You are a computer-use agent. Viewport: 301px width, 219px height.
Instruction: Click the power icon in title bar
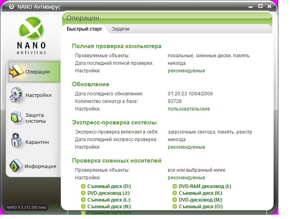tap(11, 6)
